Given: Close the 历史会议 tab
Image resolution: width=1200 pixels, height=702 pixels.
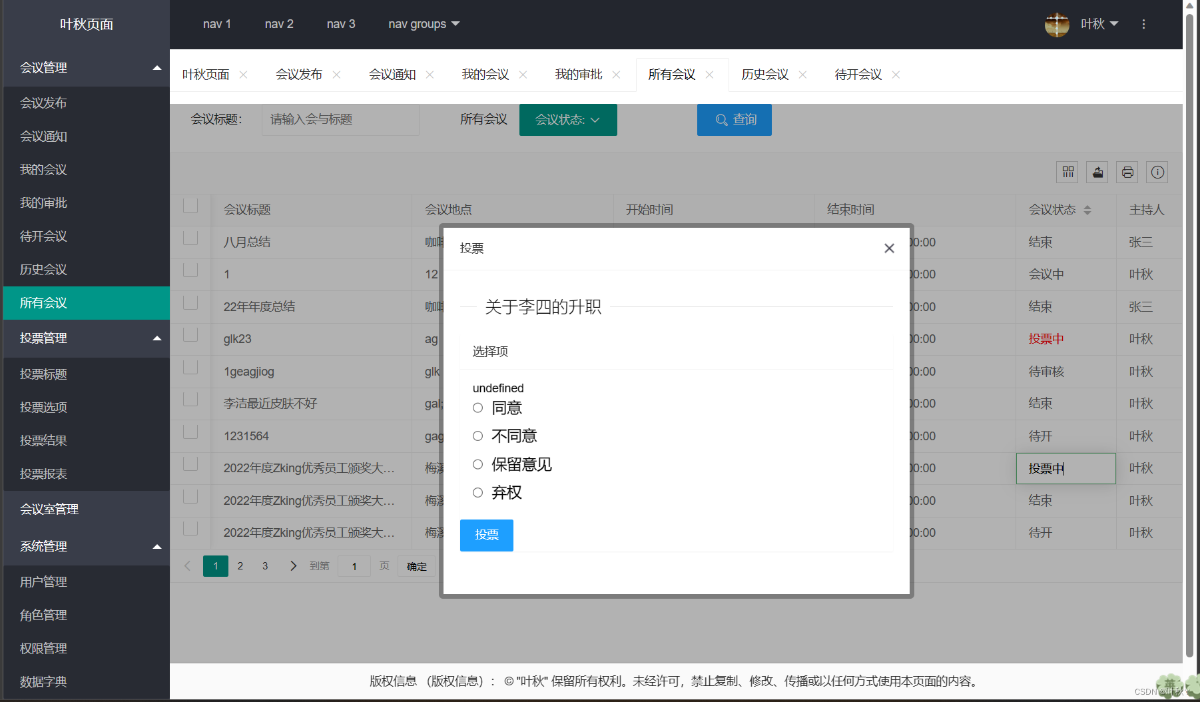Looking at the screenshot, I should (803, 75).
